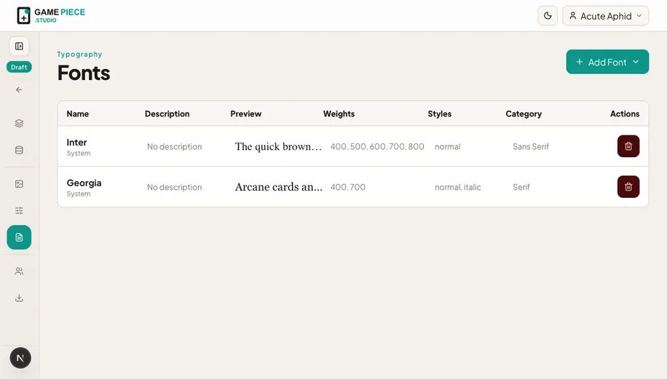Delete the Georgia font with trash icon

(628, 186)
